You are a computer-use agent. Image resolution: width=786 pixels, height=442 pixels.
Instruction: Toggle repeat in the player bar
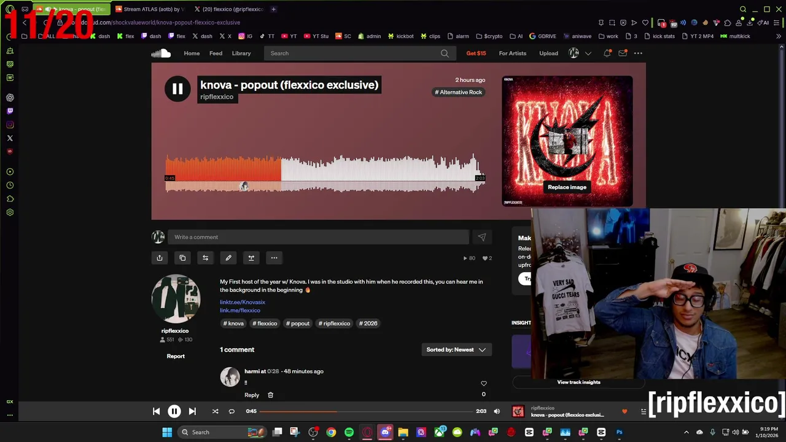232,411
